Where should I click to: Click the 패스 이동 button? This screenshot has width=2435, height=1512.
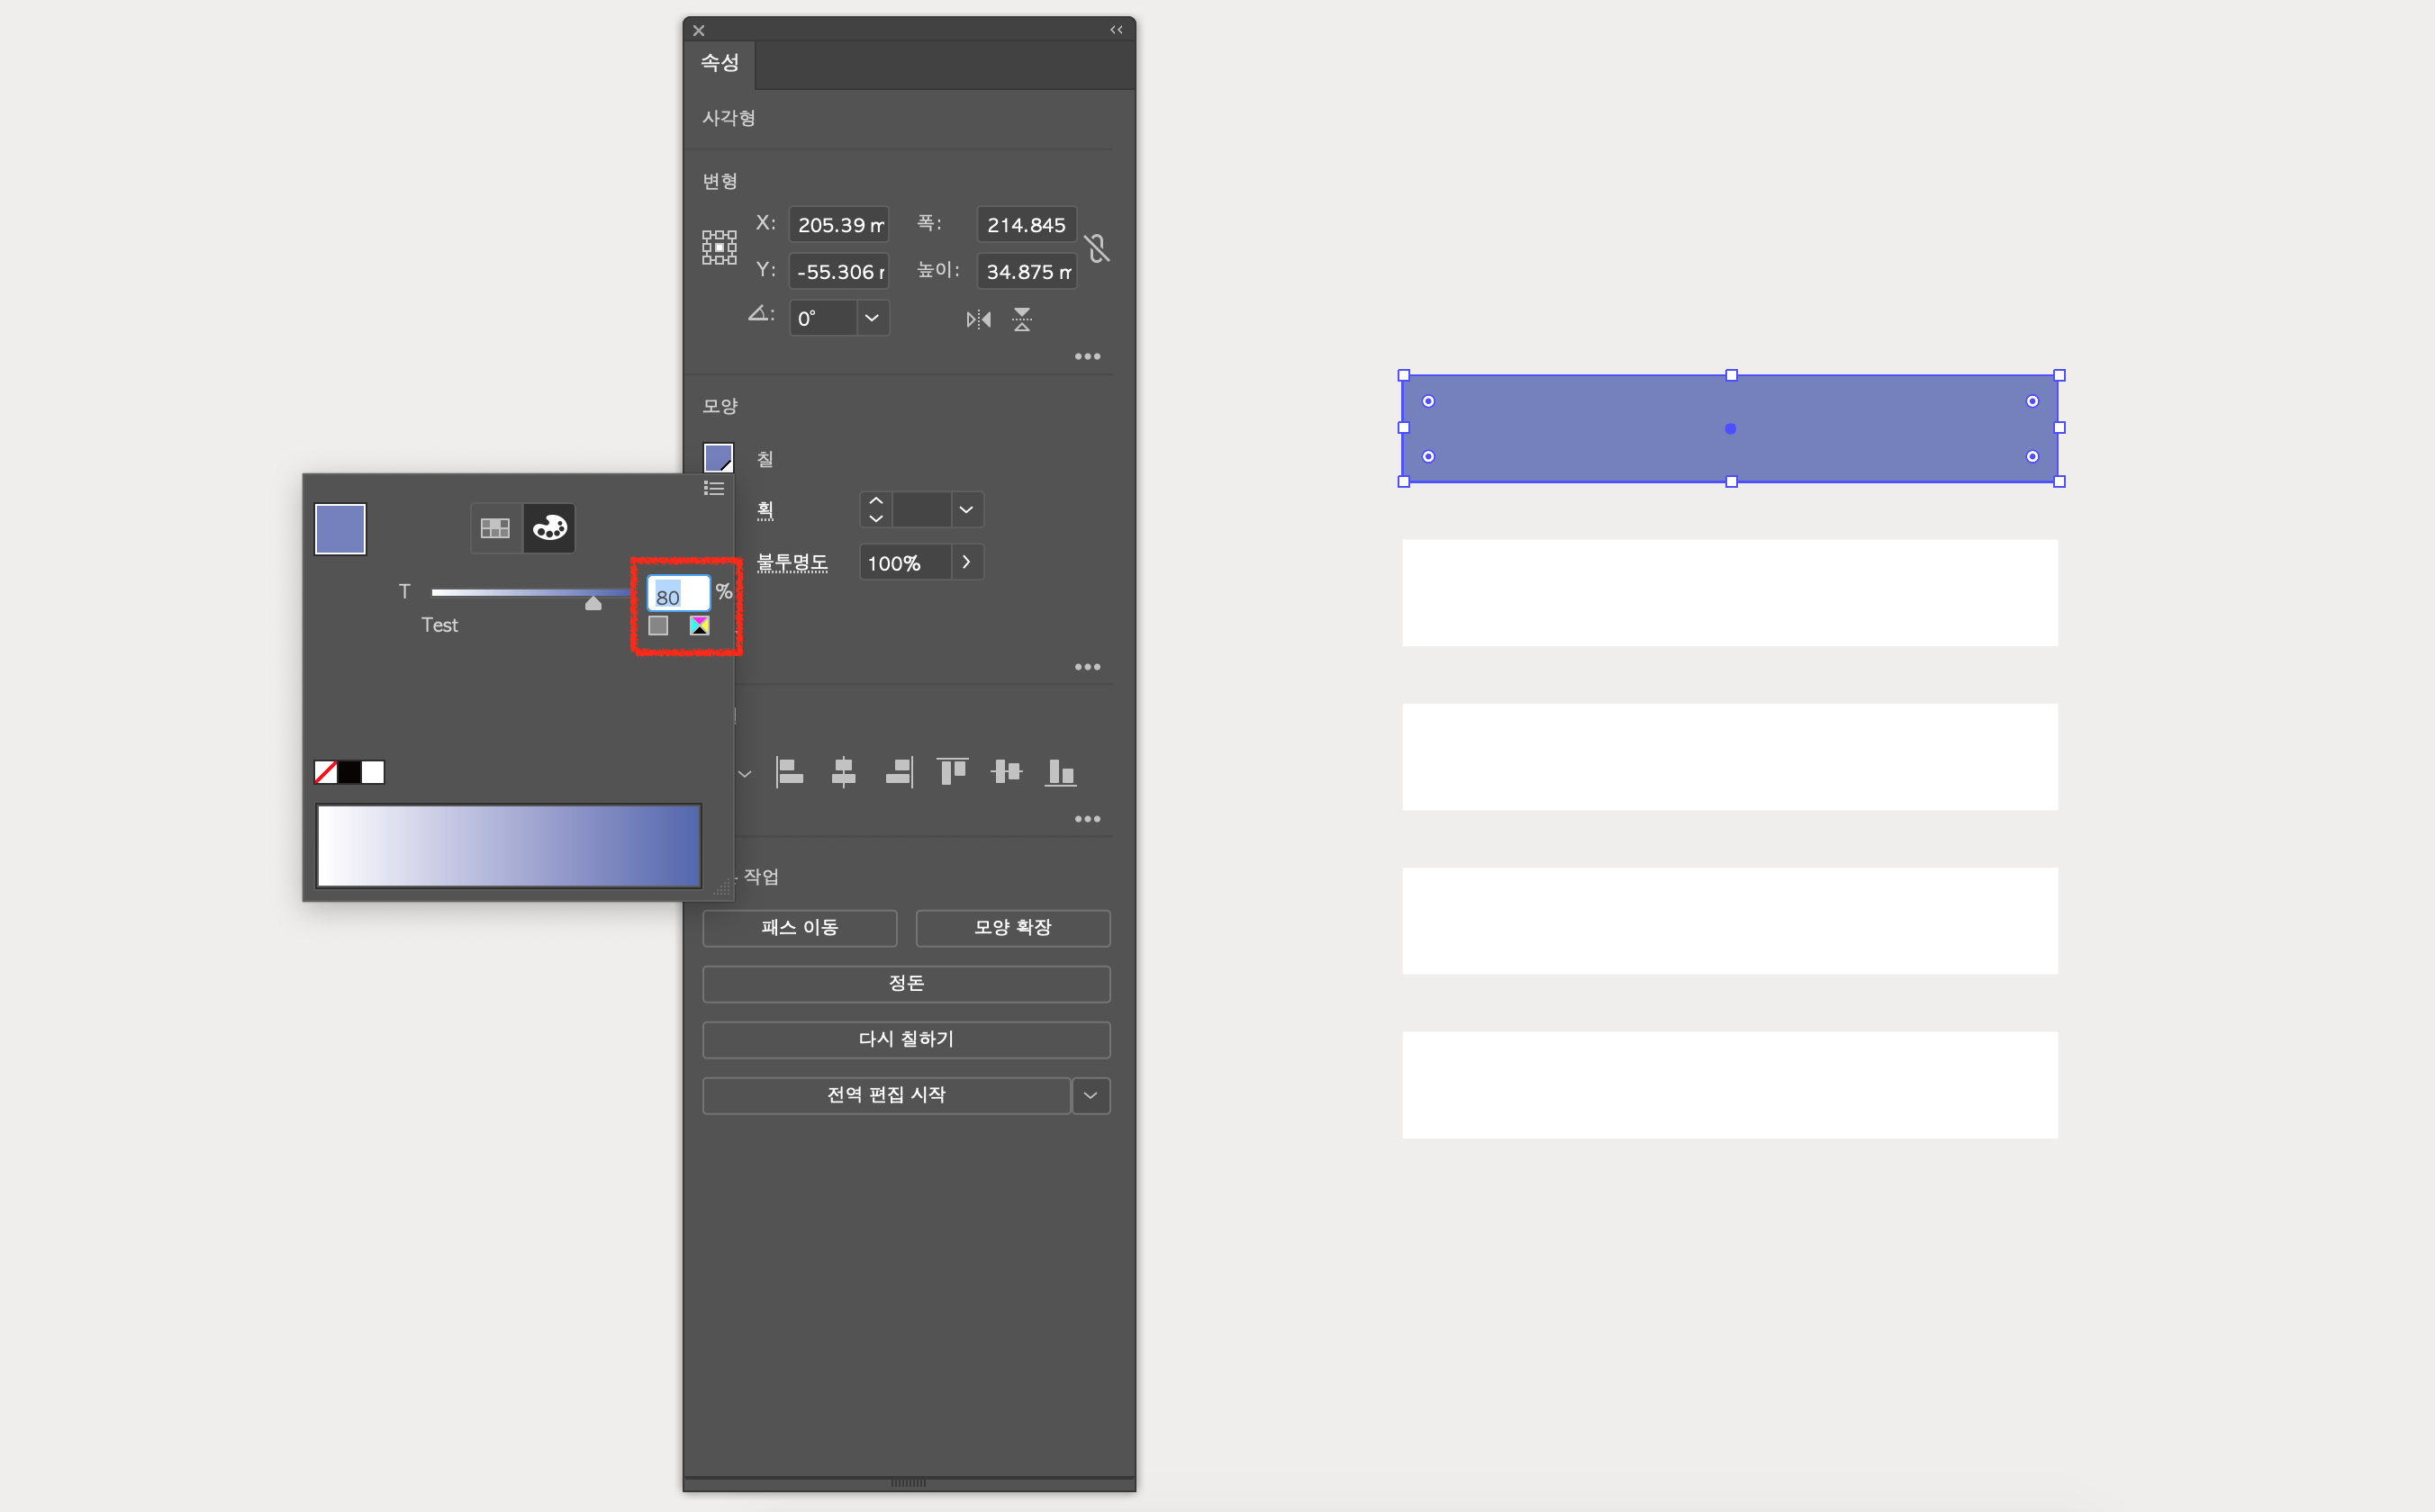point(800,928)
